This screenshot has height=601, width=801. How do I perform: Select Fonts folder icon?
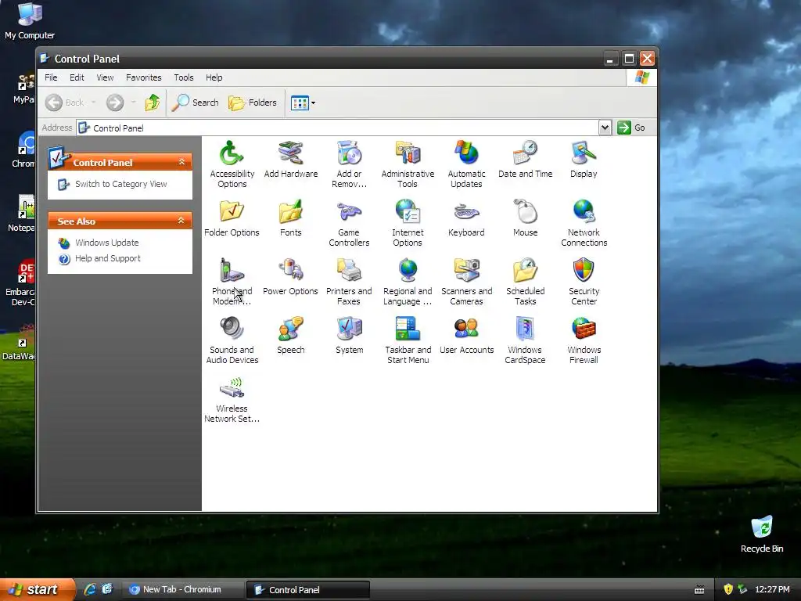[291, 218]
